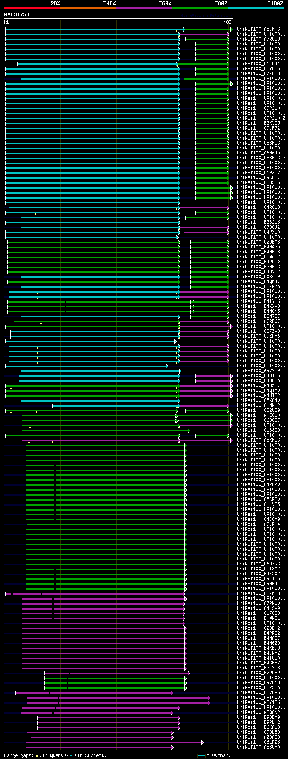
Task: Select the UniRef100_A8Y1T6 label
Action: (x=258, y=703)
